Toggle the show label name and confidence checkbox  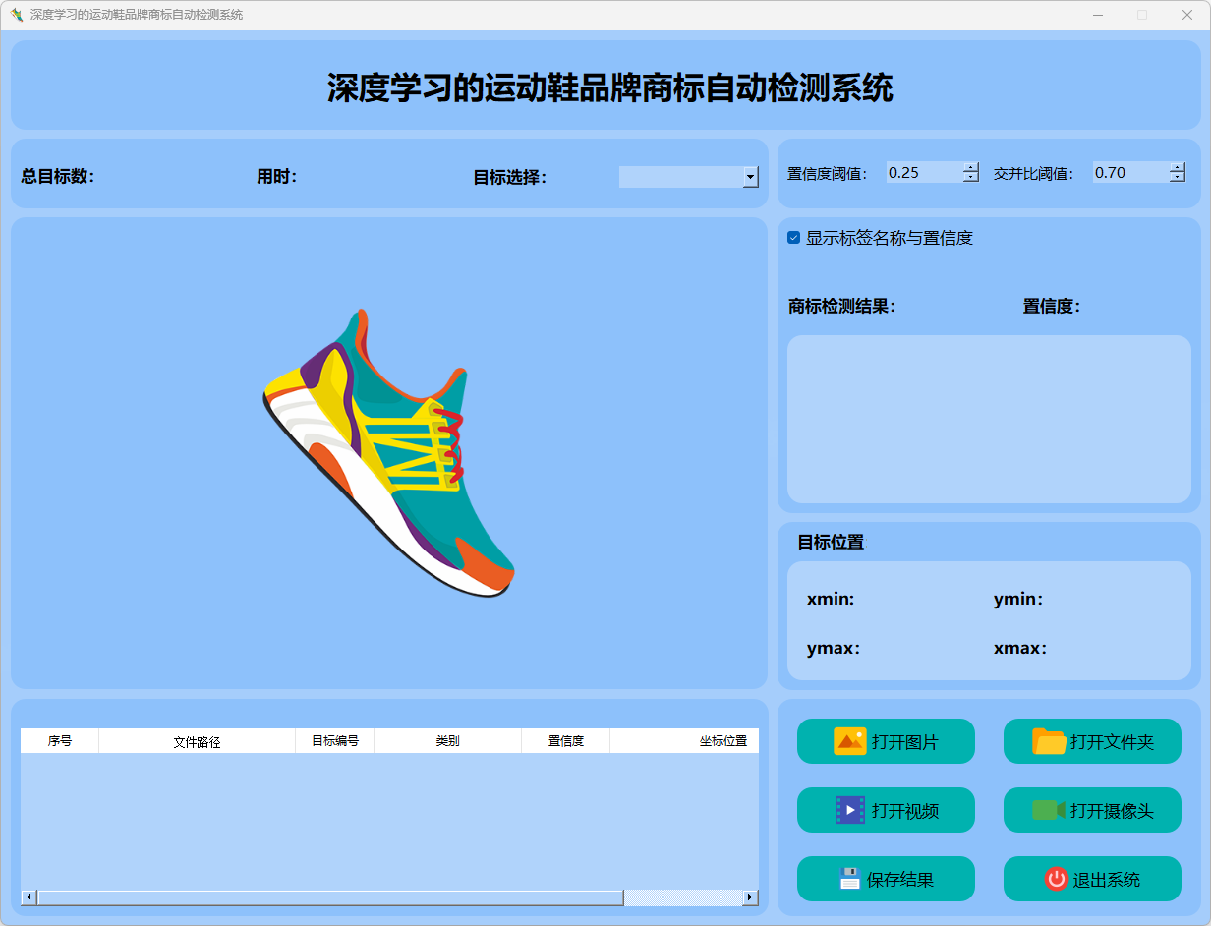794,238
